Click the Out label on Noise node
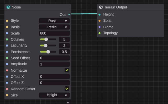This screenshot has width=168, height=104. (63, 14)
